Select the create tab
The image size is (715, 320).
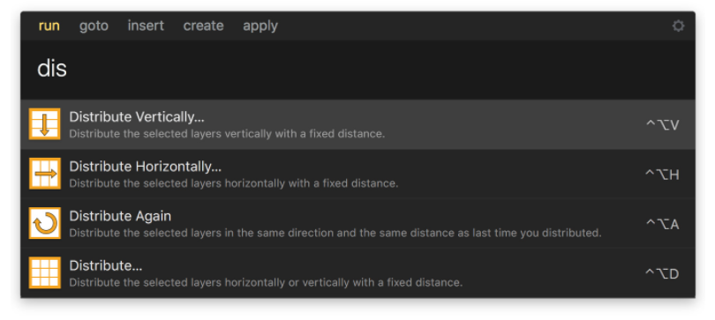click(203, 26)
